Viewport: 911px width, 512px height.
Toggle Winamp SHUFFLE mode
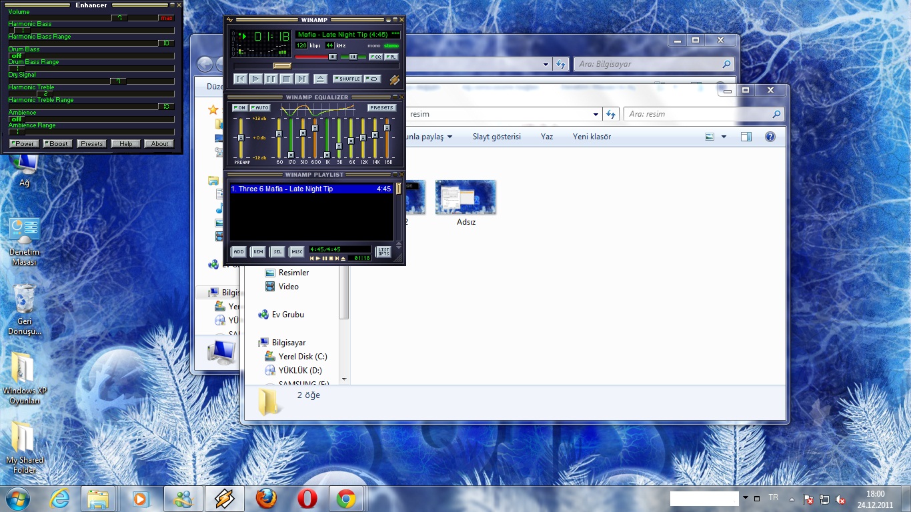pyautogui.click(x=347, y=79)
